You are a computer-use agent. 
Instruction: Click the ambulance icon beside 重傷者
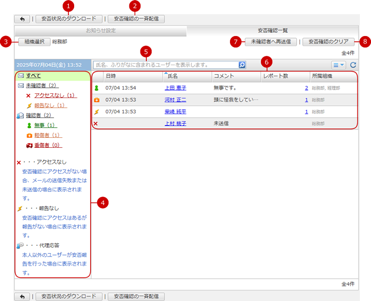(29, 145)
